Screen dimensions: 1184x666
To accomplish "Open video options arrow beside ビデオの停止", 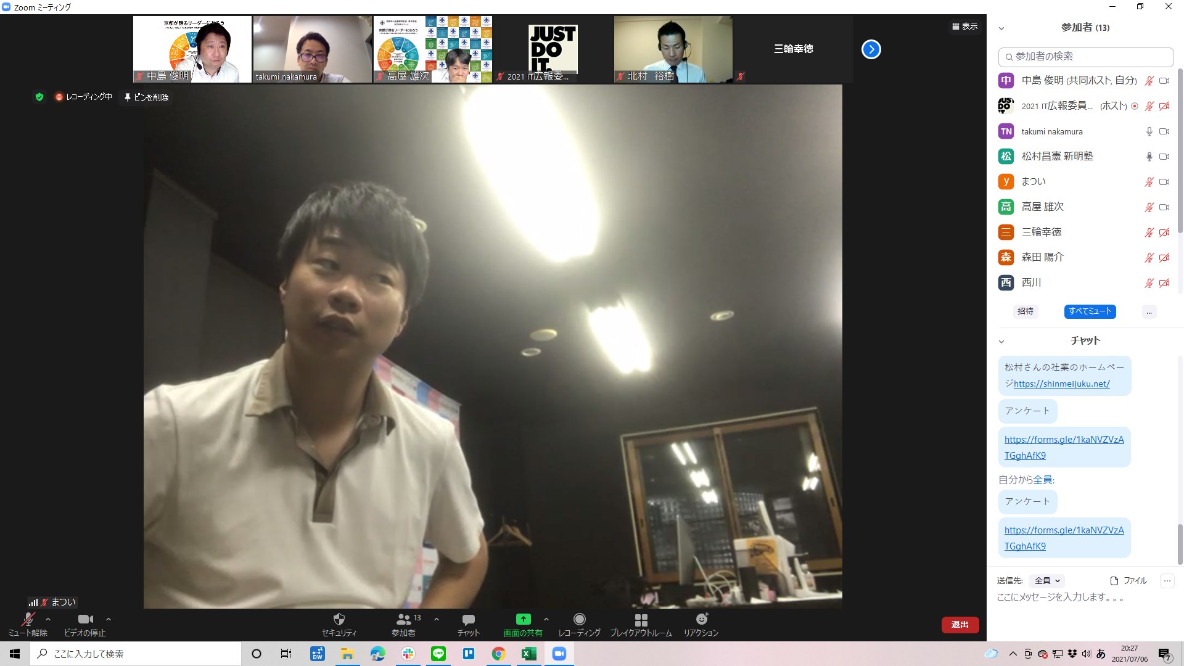I will 109,619.
